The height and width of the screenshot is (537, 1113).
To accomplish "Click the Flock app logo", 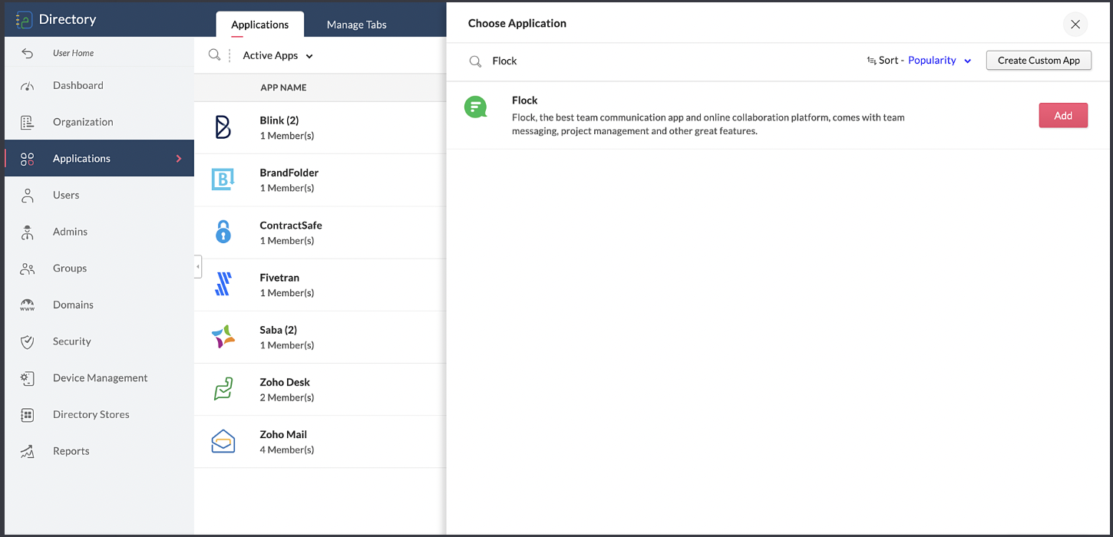I will (x=476, y=107).
